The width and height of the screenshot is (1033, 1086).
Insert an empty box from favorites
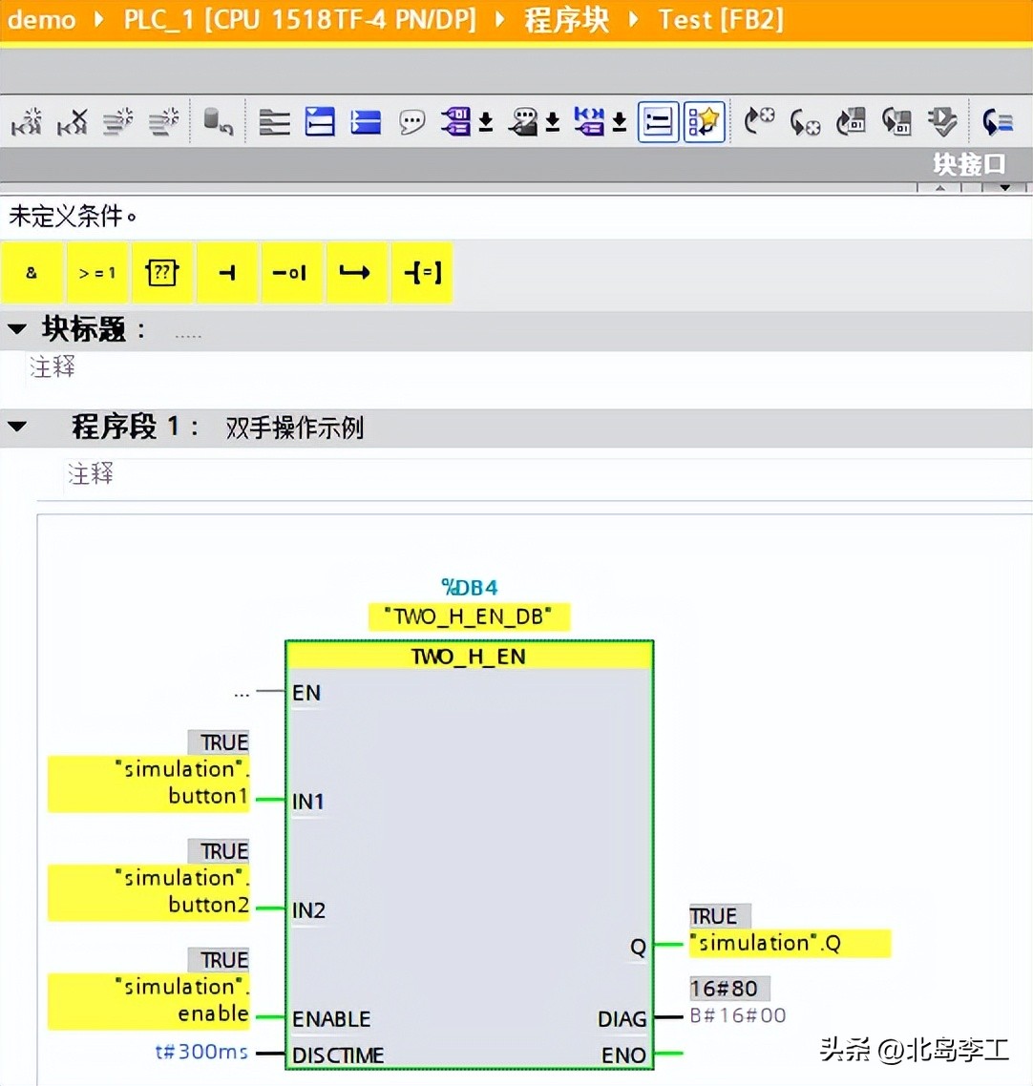(x=162, y=272)
